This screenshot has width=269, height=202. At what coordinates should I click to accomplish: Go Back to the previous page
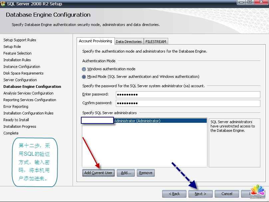click(174, 194)
